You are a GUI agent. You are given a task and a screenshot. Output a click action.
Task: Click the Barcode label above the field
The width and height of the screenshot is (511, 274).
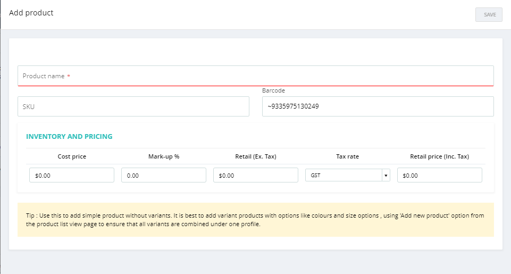pos(273,90)
